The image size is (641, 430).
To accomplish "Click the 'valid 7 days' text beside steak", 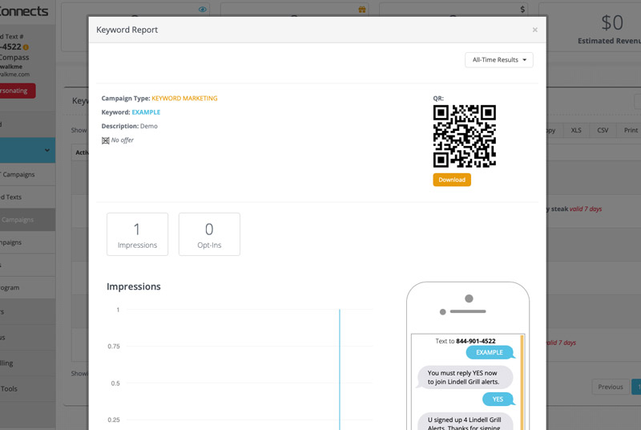I will (x=586, y=209).
